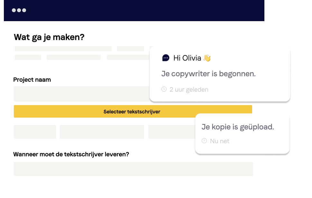Click the waving hand emoji
This screenshot has height=198, width=312.
[x=207, y=58]
